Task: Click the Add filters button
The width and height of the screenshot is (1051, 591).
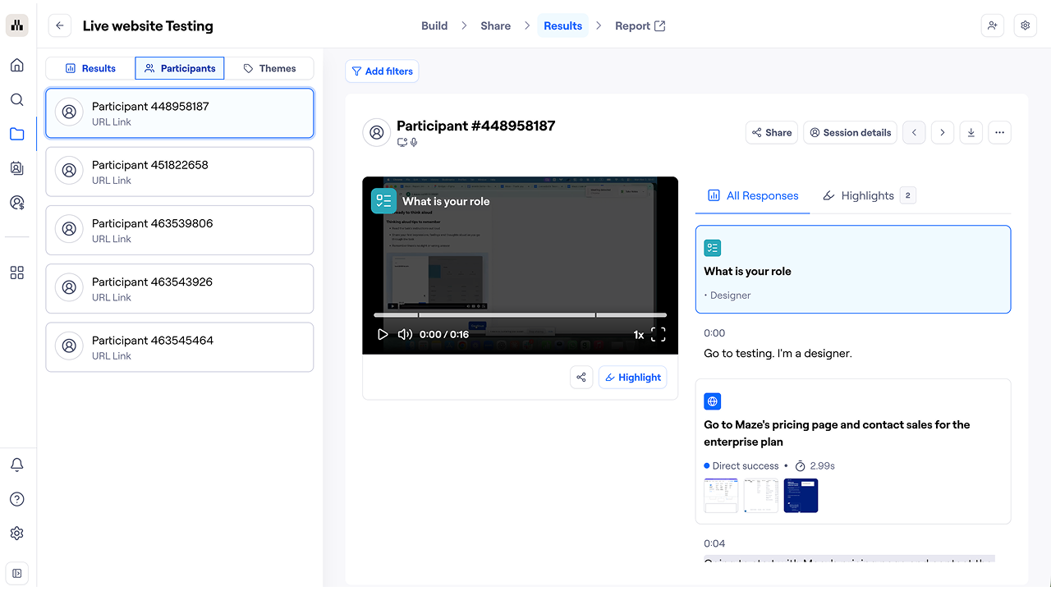Action: pos(382,71)
